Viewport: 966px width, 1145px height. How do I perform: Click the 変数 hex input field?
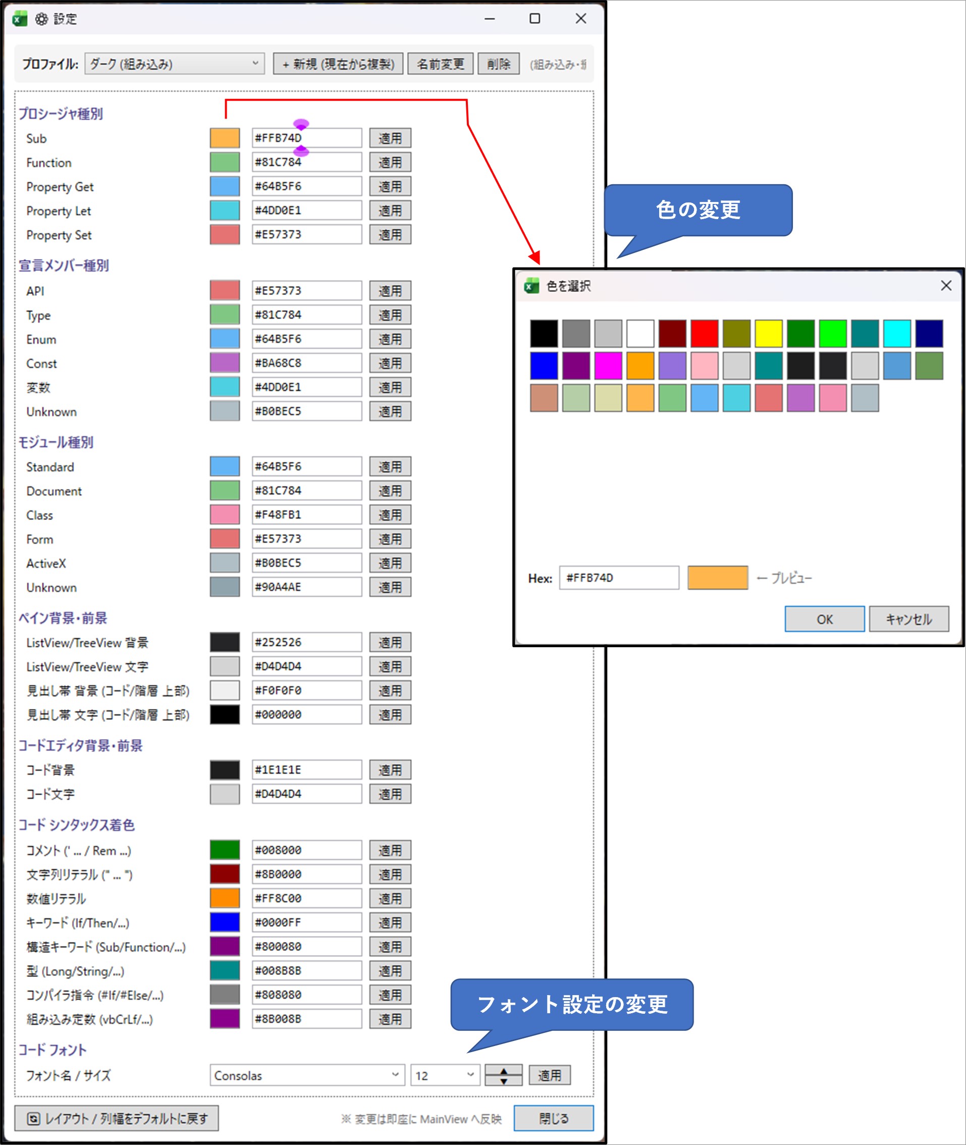point(307,387)
